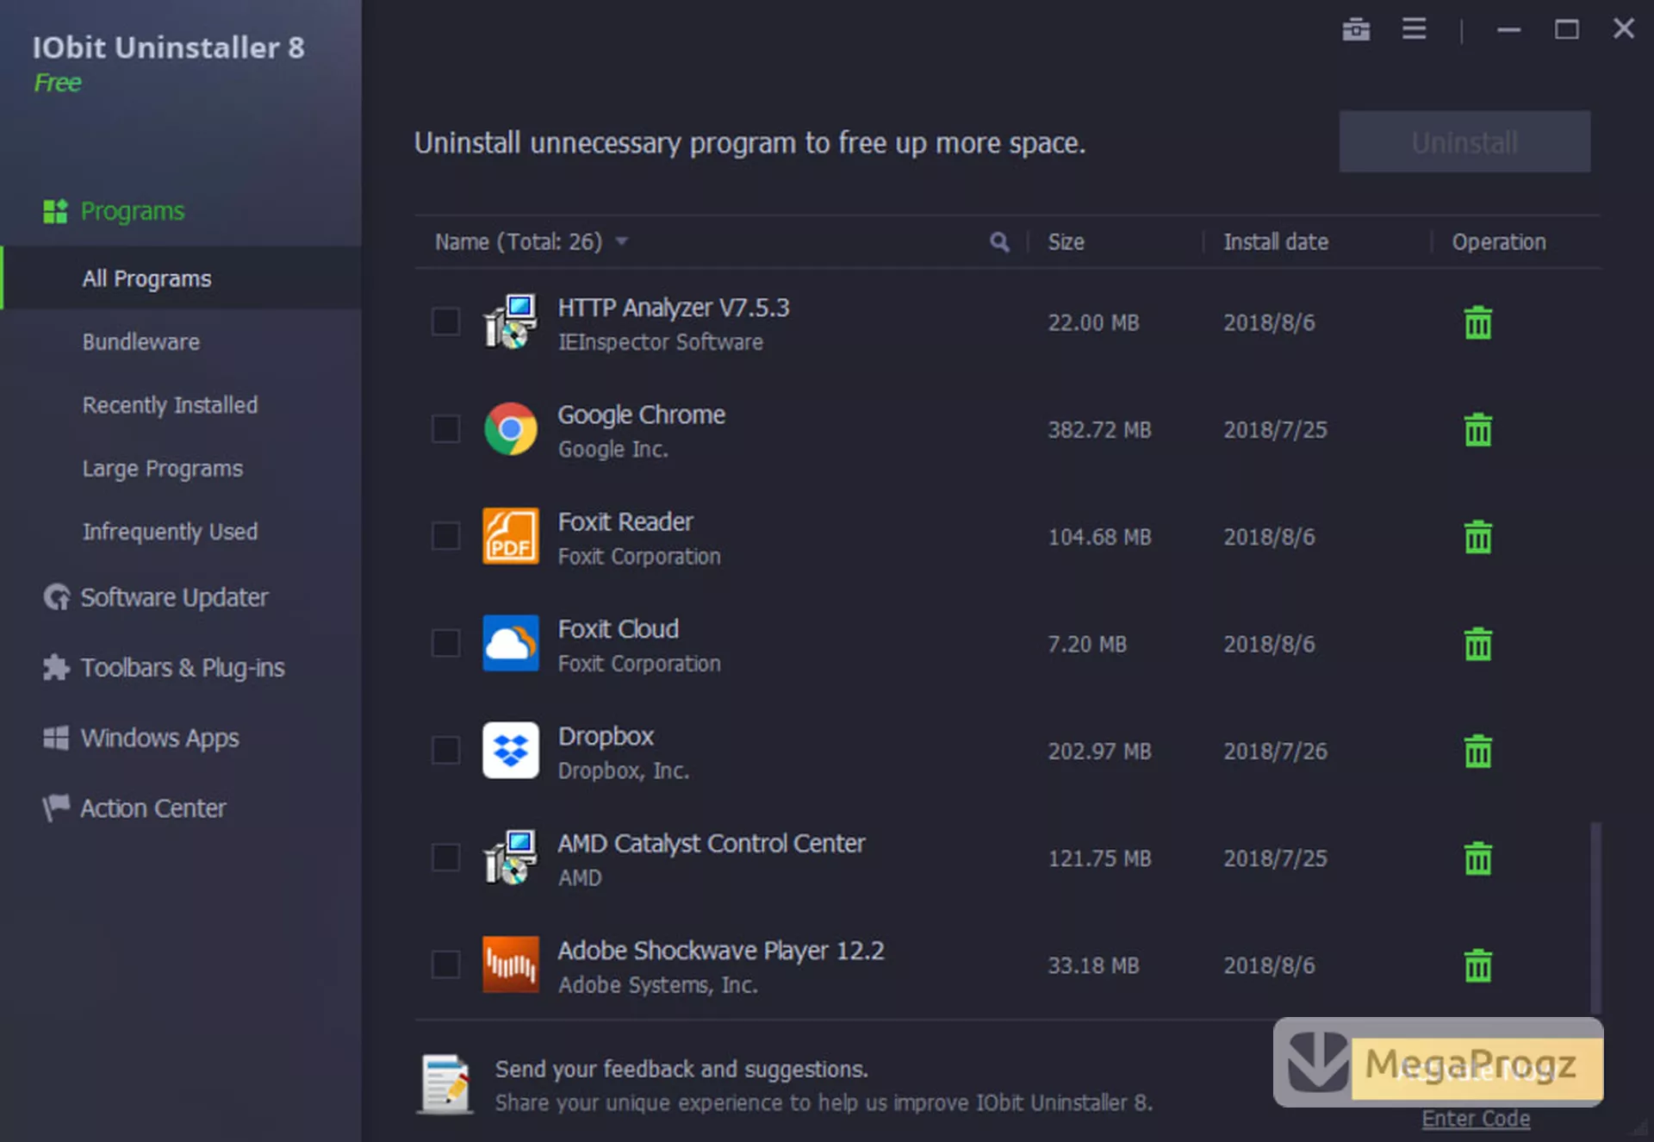This screenshot has height=1142, width=1654.
Task: Click the feedback notepad icon
Action: point(446,1084)
